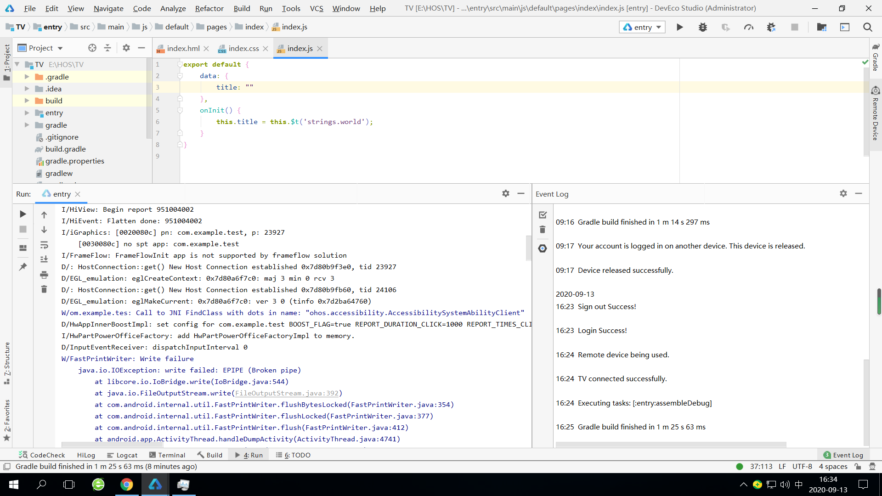Expand the .gradle folder
The width and height of the screenshot is (882, 496).
click(x=27, y=77)
